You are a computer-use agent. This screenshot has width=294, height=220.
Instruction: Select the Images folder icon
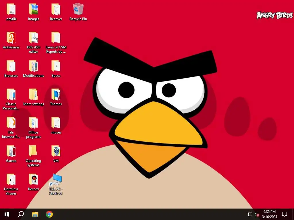coord(33,9)
